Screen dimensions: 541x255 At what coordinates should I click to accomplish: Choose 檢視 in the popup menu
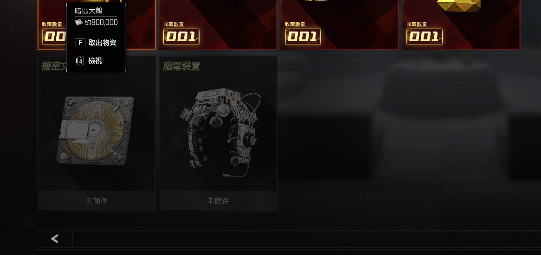point(95,61)
